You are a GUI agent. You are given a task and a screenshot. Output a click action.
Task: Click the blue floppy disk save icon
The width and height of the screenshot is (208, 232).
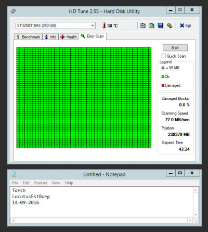(161, 25)
